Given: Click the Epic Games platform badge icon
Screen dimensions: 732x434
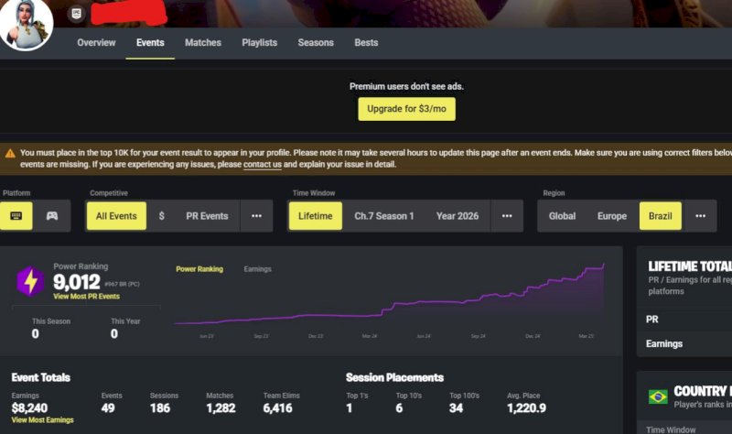Looking at the screenshot, I should (77, 13).
